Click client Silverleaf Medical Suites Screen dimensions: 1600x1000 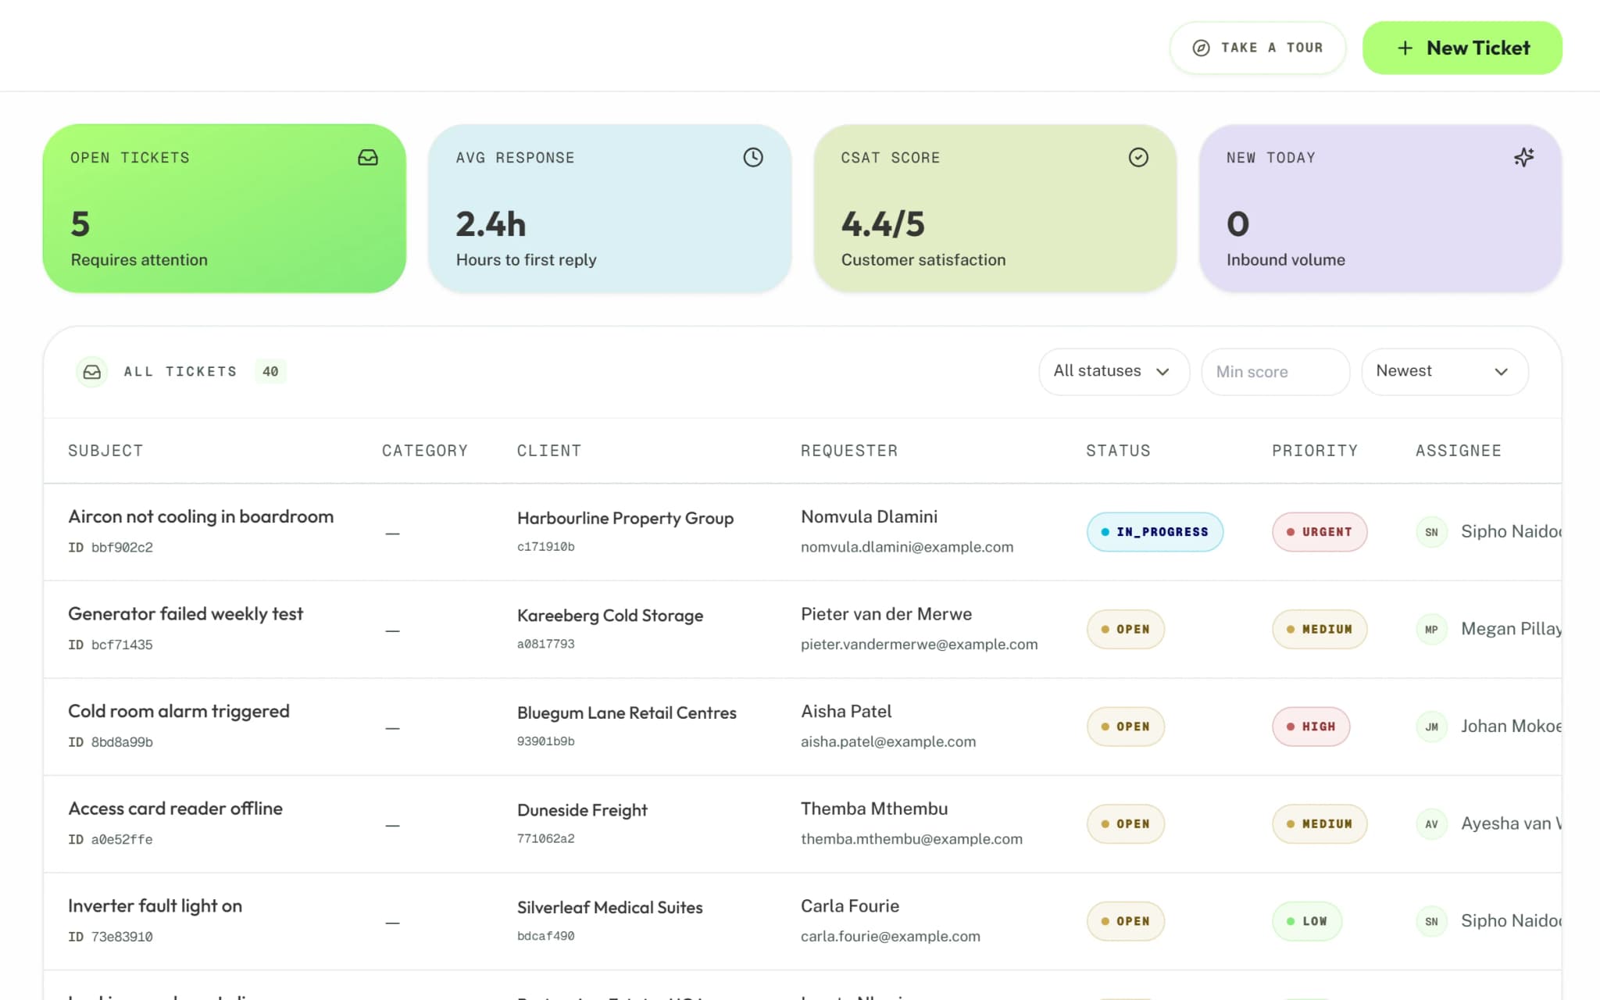tap(610, 908)
